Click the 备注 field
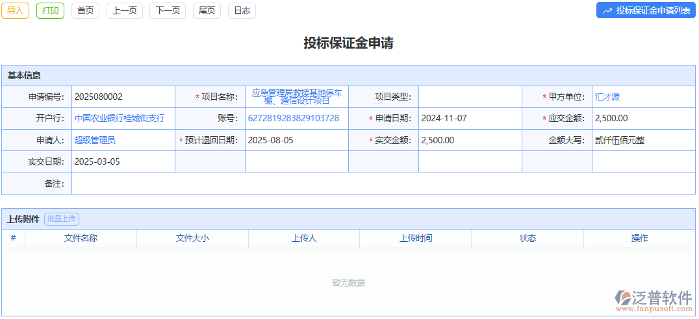Image resolution: width=699 pixels, height=319 pixels. tap(383, 183)
